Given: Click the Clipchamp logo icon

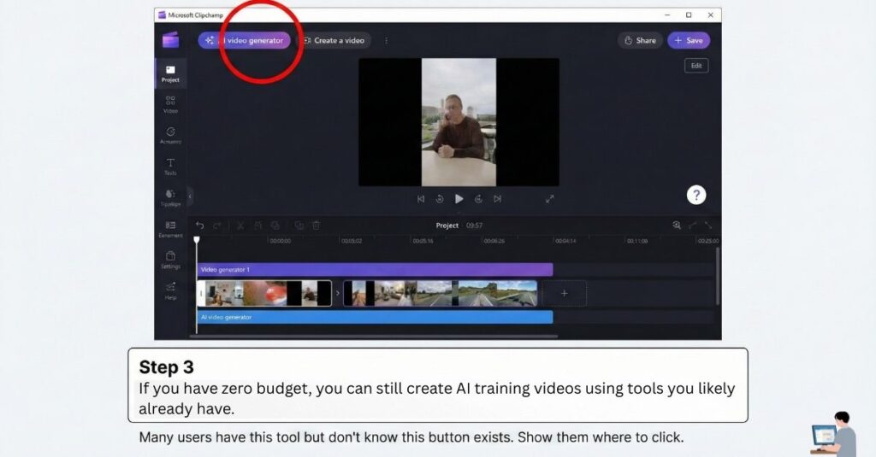Looking at the screenshot, I should click(x=170, y=39).
